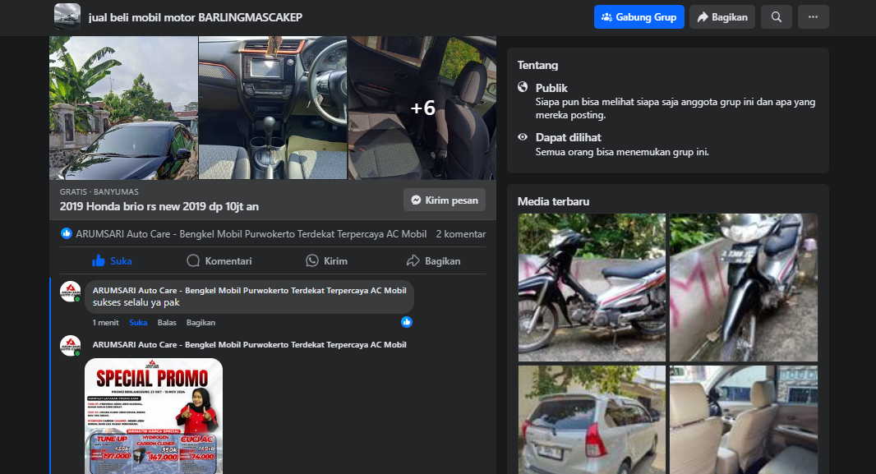
Task: Reply via Balas on first comment
Action: point(167,323)
